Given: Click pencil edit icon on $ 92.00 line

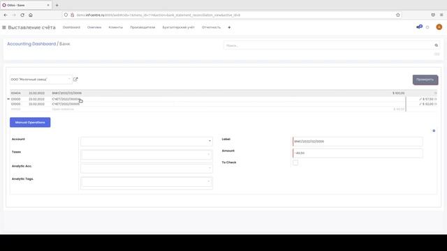Looking at the screenshot, I should tap(420, 104).
